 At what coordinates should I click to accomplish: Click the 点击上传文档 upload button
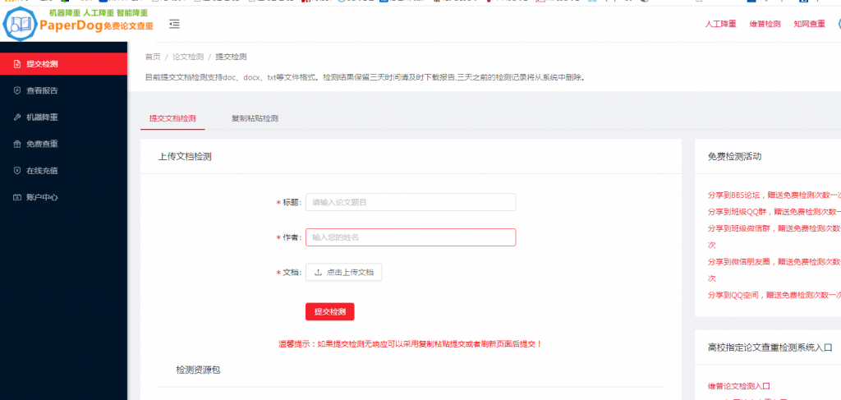tap(344, 273)
